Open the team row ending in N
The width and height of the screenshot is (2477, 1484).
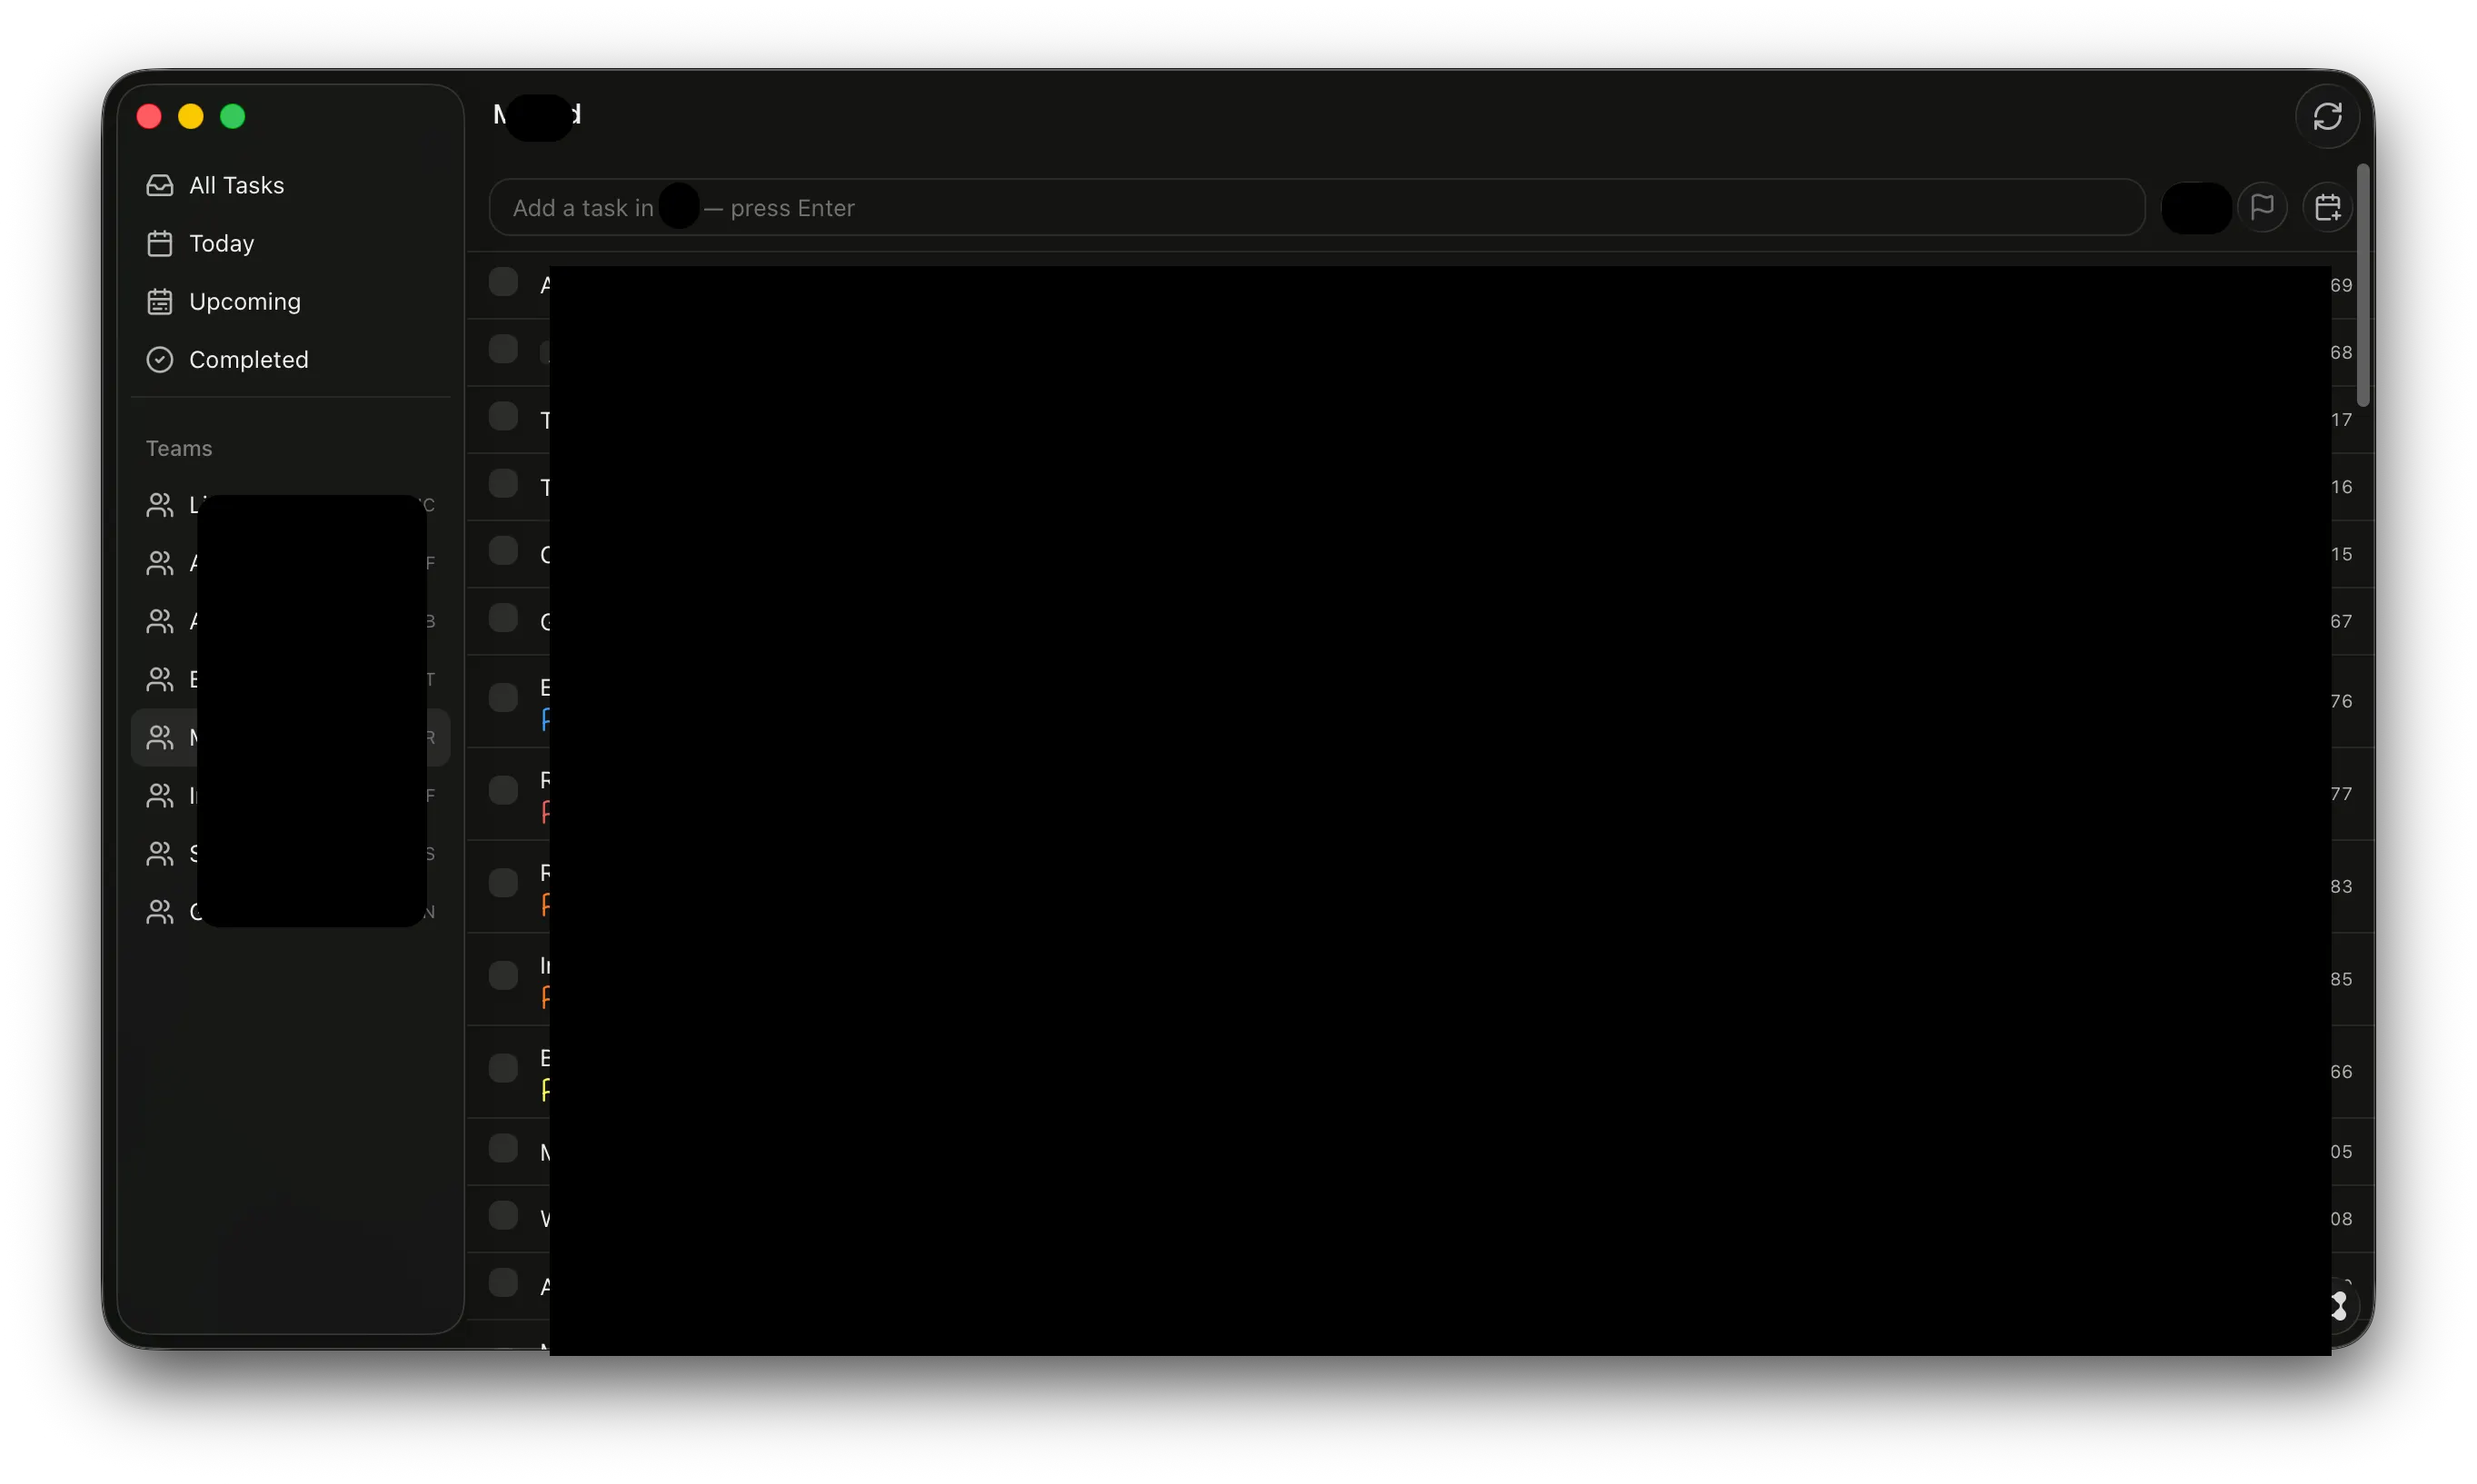[290, 911]
